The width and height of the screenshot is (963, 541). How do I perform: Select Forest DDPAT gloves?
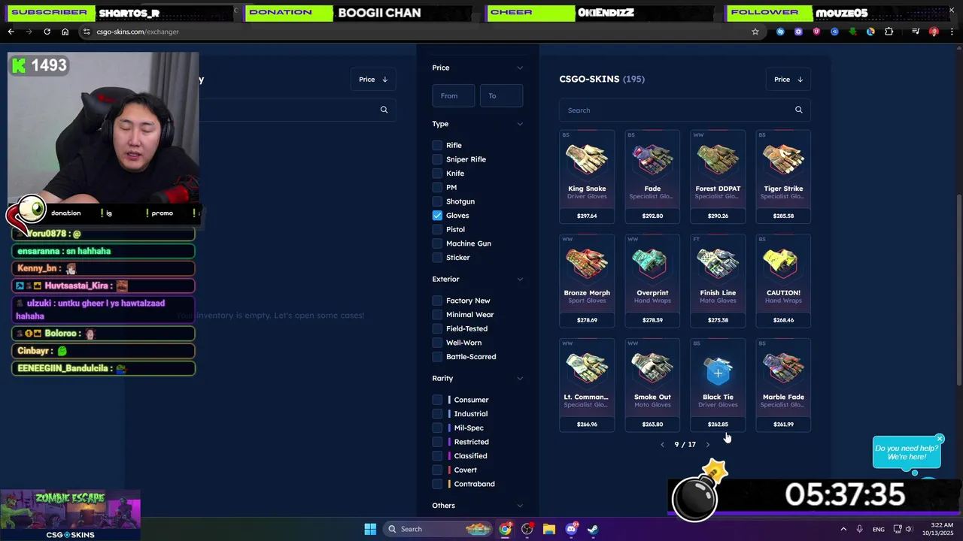(718, 177)
